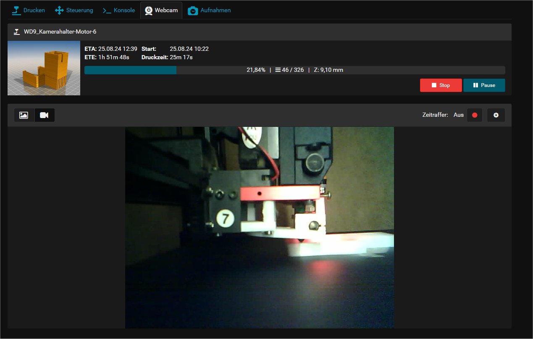Image resolution: width=533 pixels, height=339 pixels.
Task: Switch to the Steuerung tab
Action: (74, 10)
